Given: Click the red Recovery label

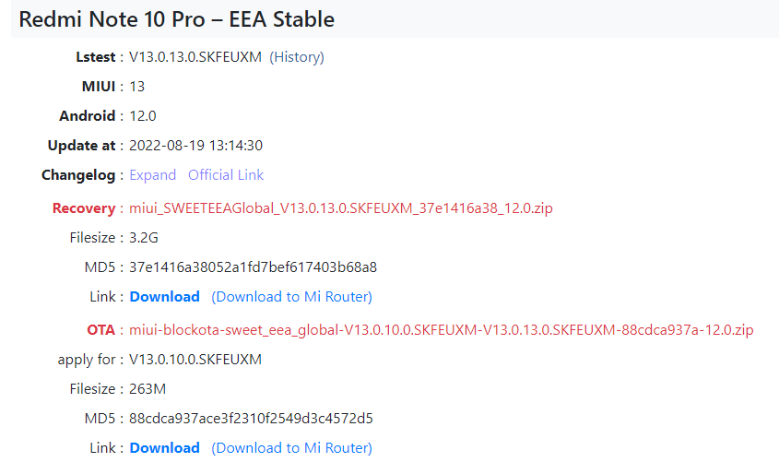Looking at the screenshot, I should 84,208.
